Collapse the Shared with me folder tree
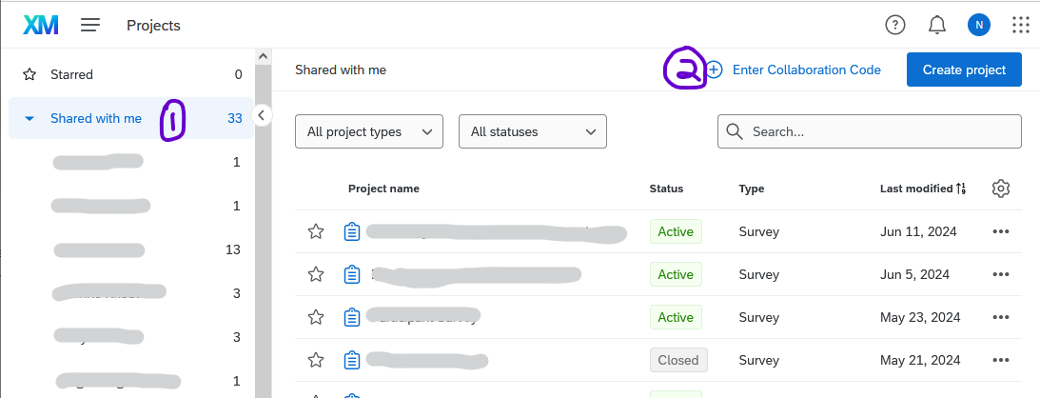Screen dimensions: 1040x398 (29, 119)
